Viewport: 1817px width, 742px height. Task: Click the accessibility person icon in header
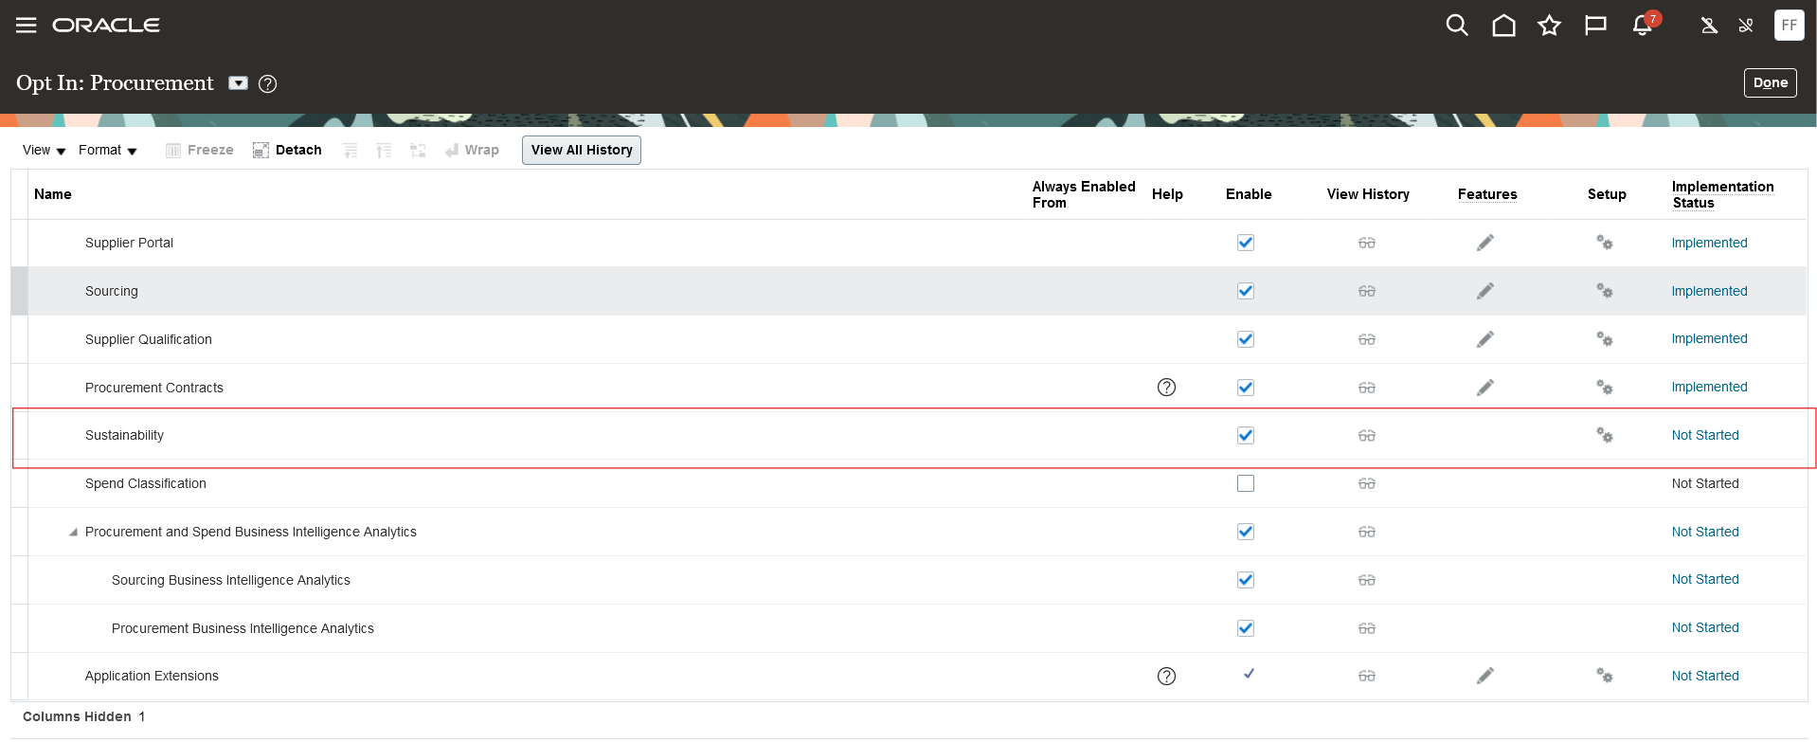(x=1709, y=26)
